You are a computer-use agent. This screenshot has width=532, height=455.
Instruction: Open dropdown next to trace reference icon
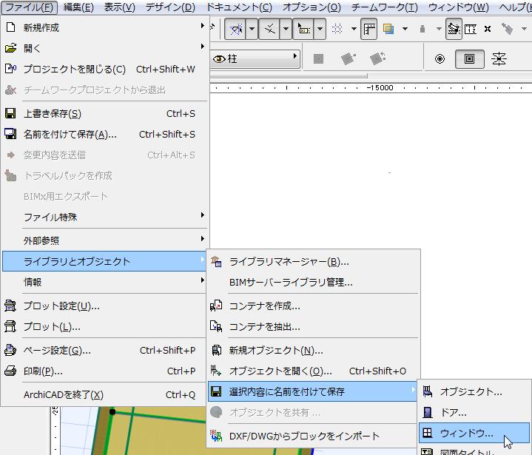405,29
